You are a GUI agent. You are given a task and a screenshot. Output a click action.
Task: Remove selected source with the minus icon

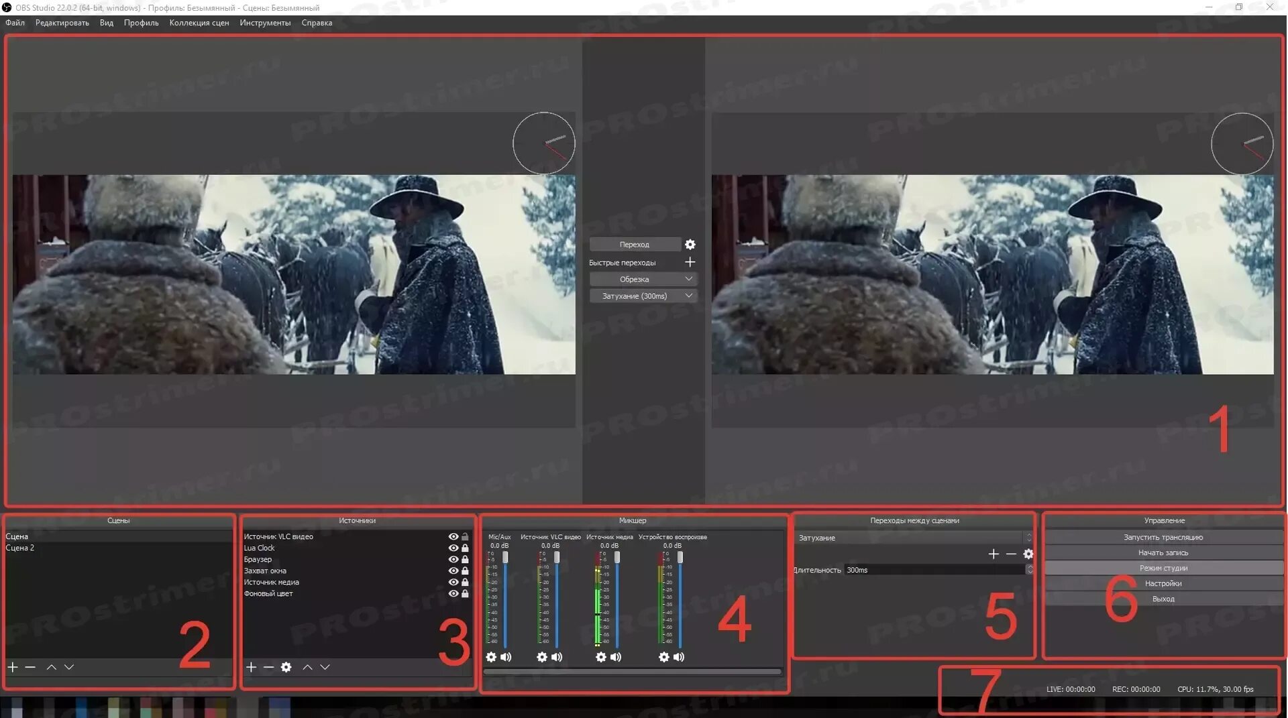tap(269, 667)
